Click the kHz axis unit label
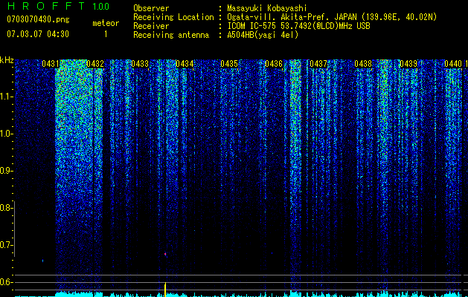Screen dimensions: 468x297 [7, 60]
